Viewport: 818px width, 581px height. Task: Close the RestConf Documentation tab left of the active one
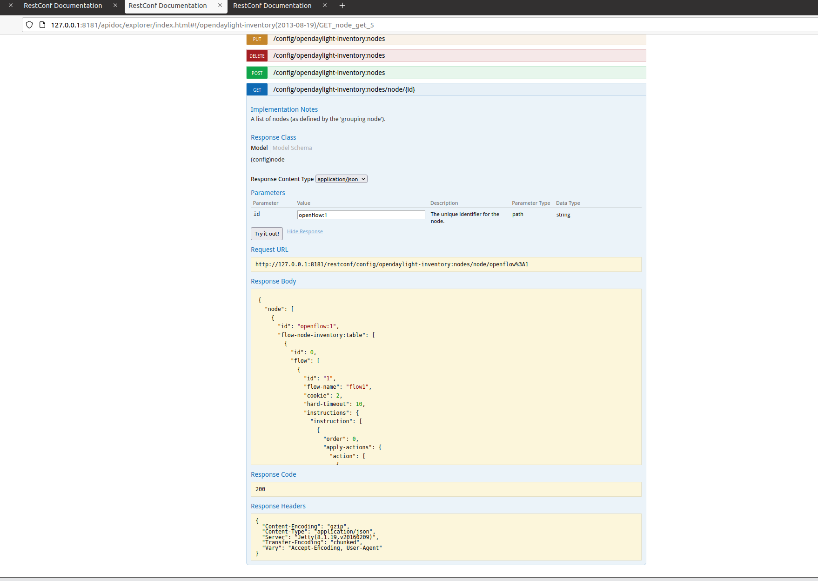115,6
